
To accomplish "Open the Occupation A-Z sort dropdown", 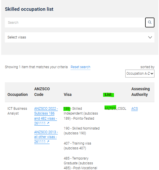I will (x=140, y=74).
